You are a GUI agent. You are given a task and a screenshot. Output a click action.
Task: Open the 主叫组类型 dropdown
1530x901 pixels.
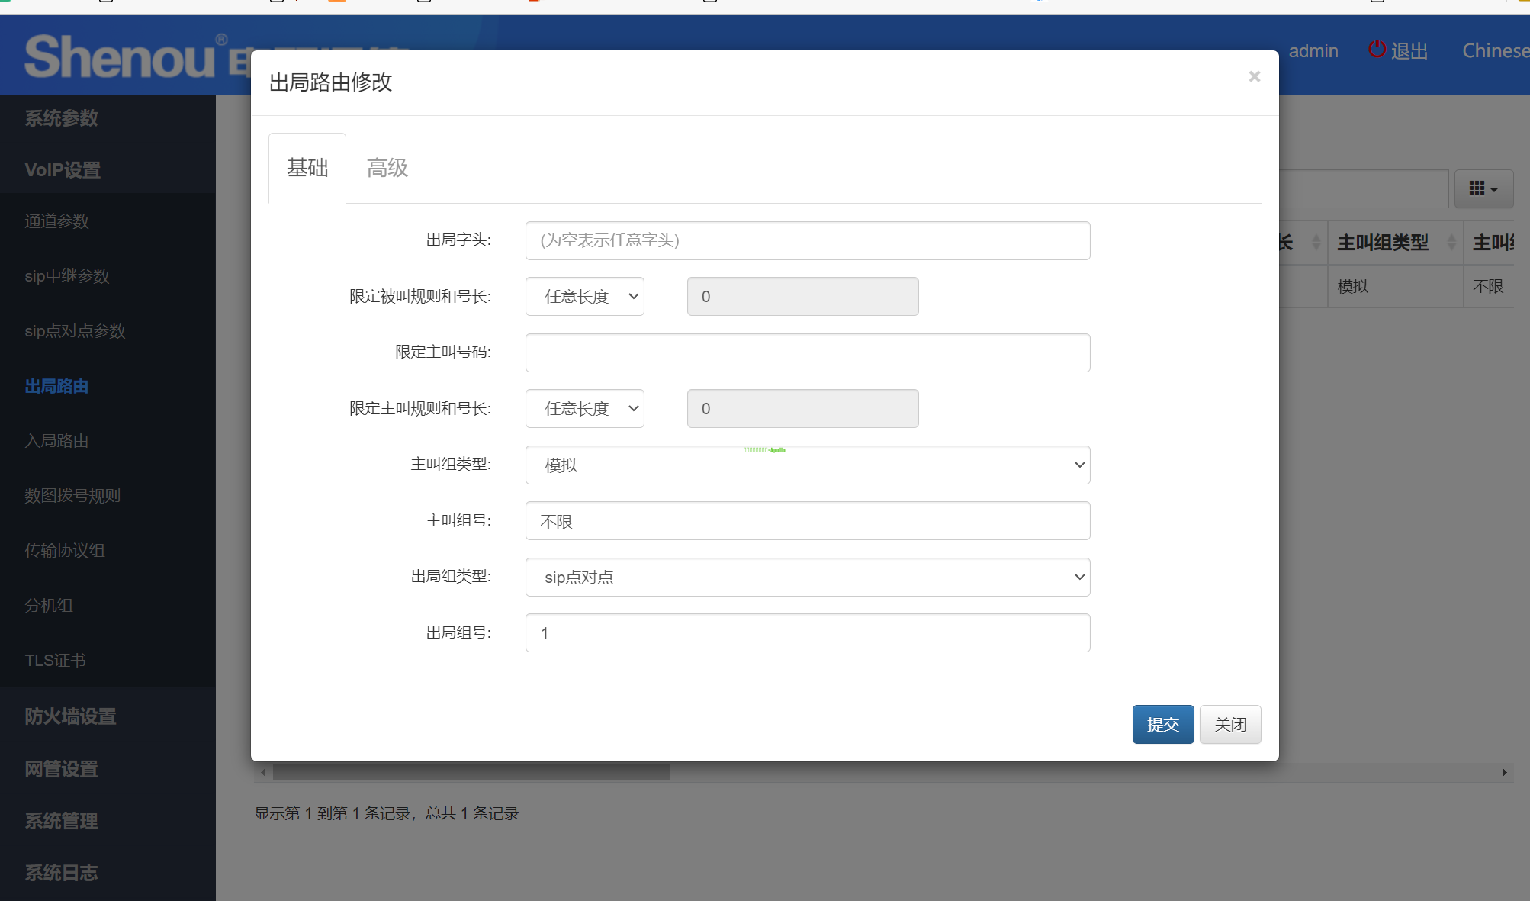click(807, 465)
